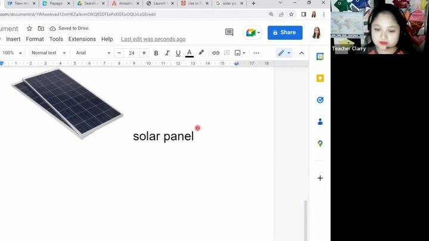The height and width of the screenshot is (241, 429).
Task: Click the right indent marker on ruler
Action: click(x=237, y=64)
